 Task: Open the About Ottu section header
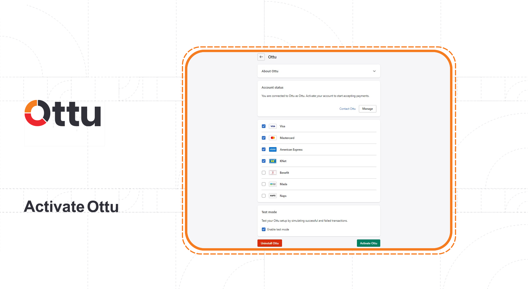270,71
